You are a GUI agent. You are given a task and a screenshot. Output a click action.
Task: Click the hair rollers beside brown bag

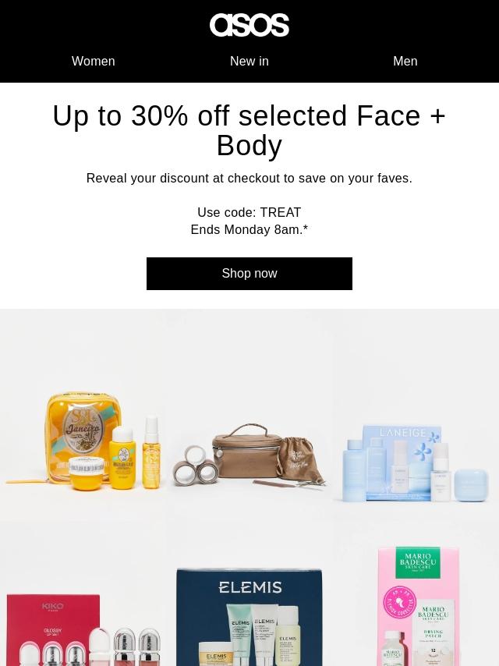point(196,465)
